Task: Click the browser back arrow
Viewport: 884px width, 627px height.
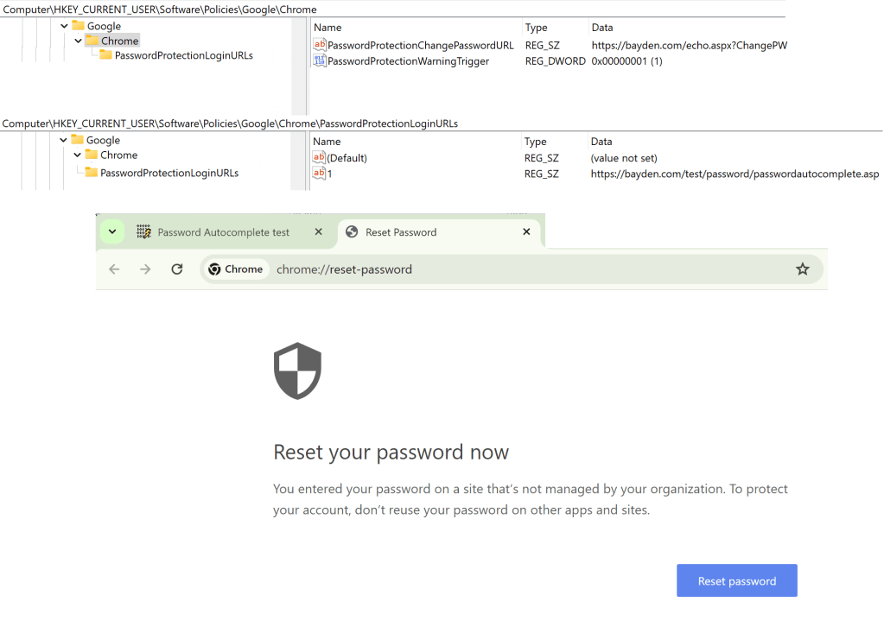Action: [114, 269]
